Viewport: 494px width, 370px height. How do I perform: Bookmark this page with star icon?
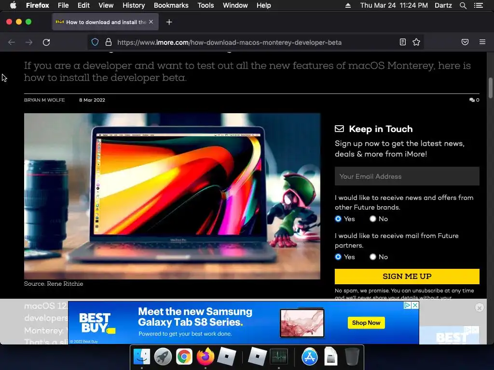(416, 42)
